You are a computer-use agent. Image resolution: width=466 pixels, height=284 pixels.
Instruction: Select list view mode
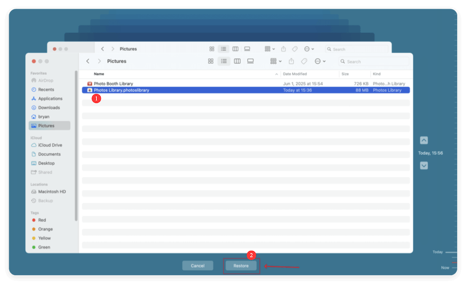point(224,61)
